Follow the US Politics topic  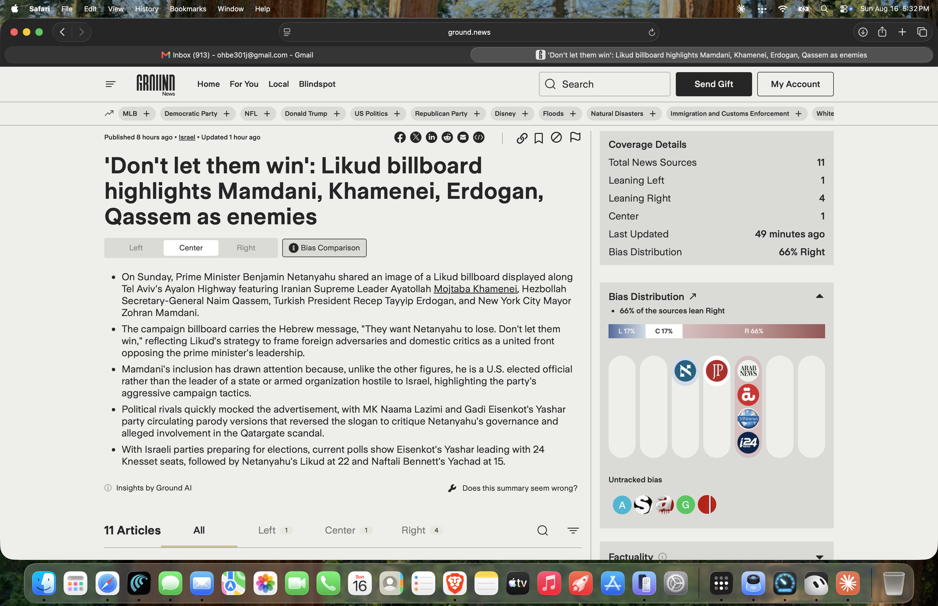tap(397, 114)
